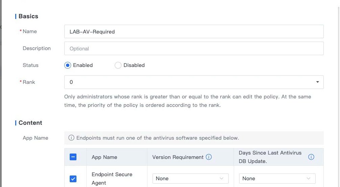Select the Disabled status radio button
This screenshot has height=187, width=340.
[x=118, y=65]
